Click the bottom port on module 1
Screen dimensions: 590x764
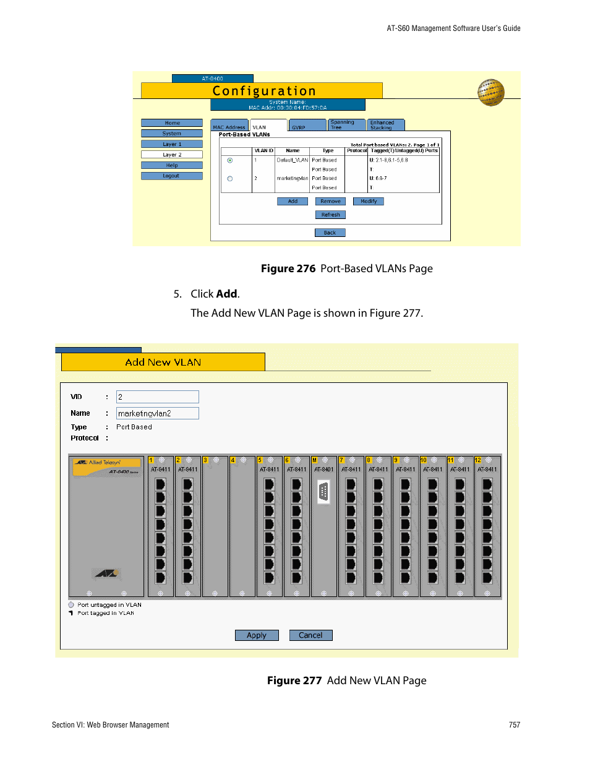coord(160,578)
